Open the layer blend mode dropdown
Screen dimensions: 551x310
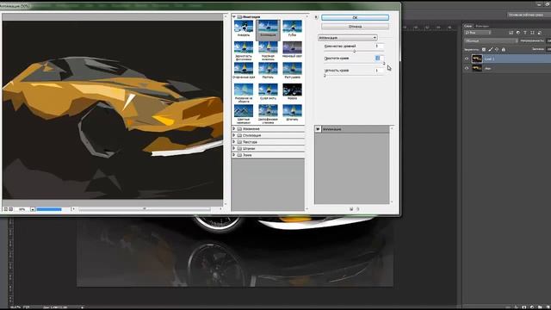491,40
